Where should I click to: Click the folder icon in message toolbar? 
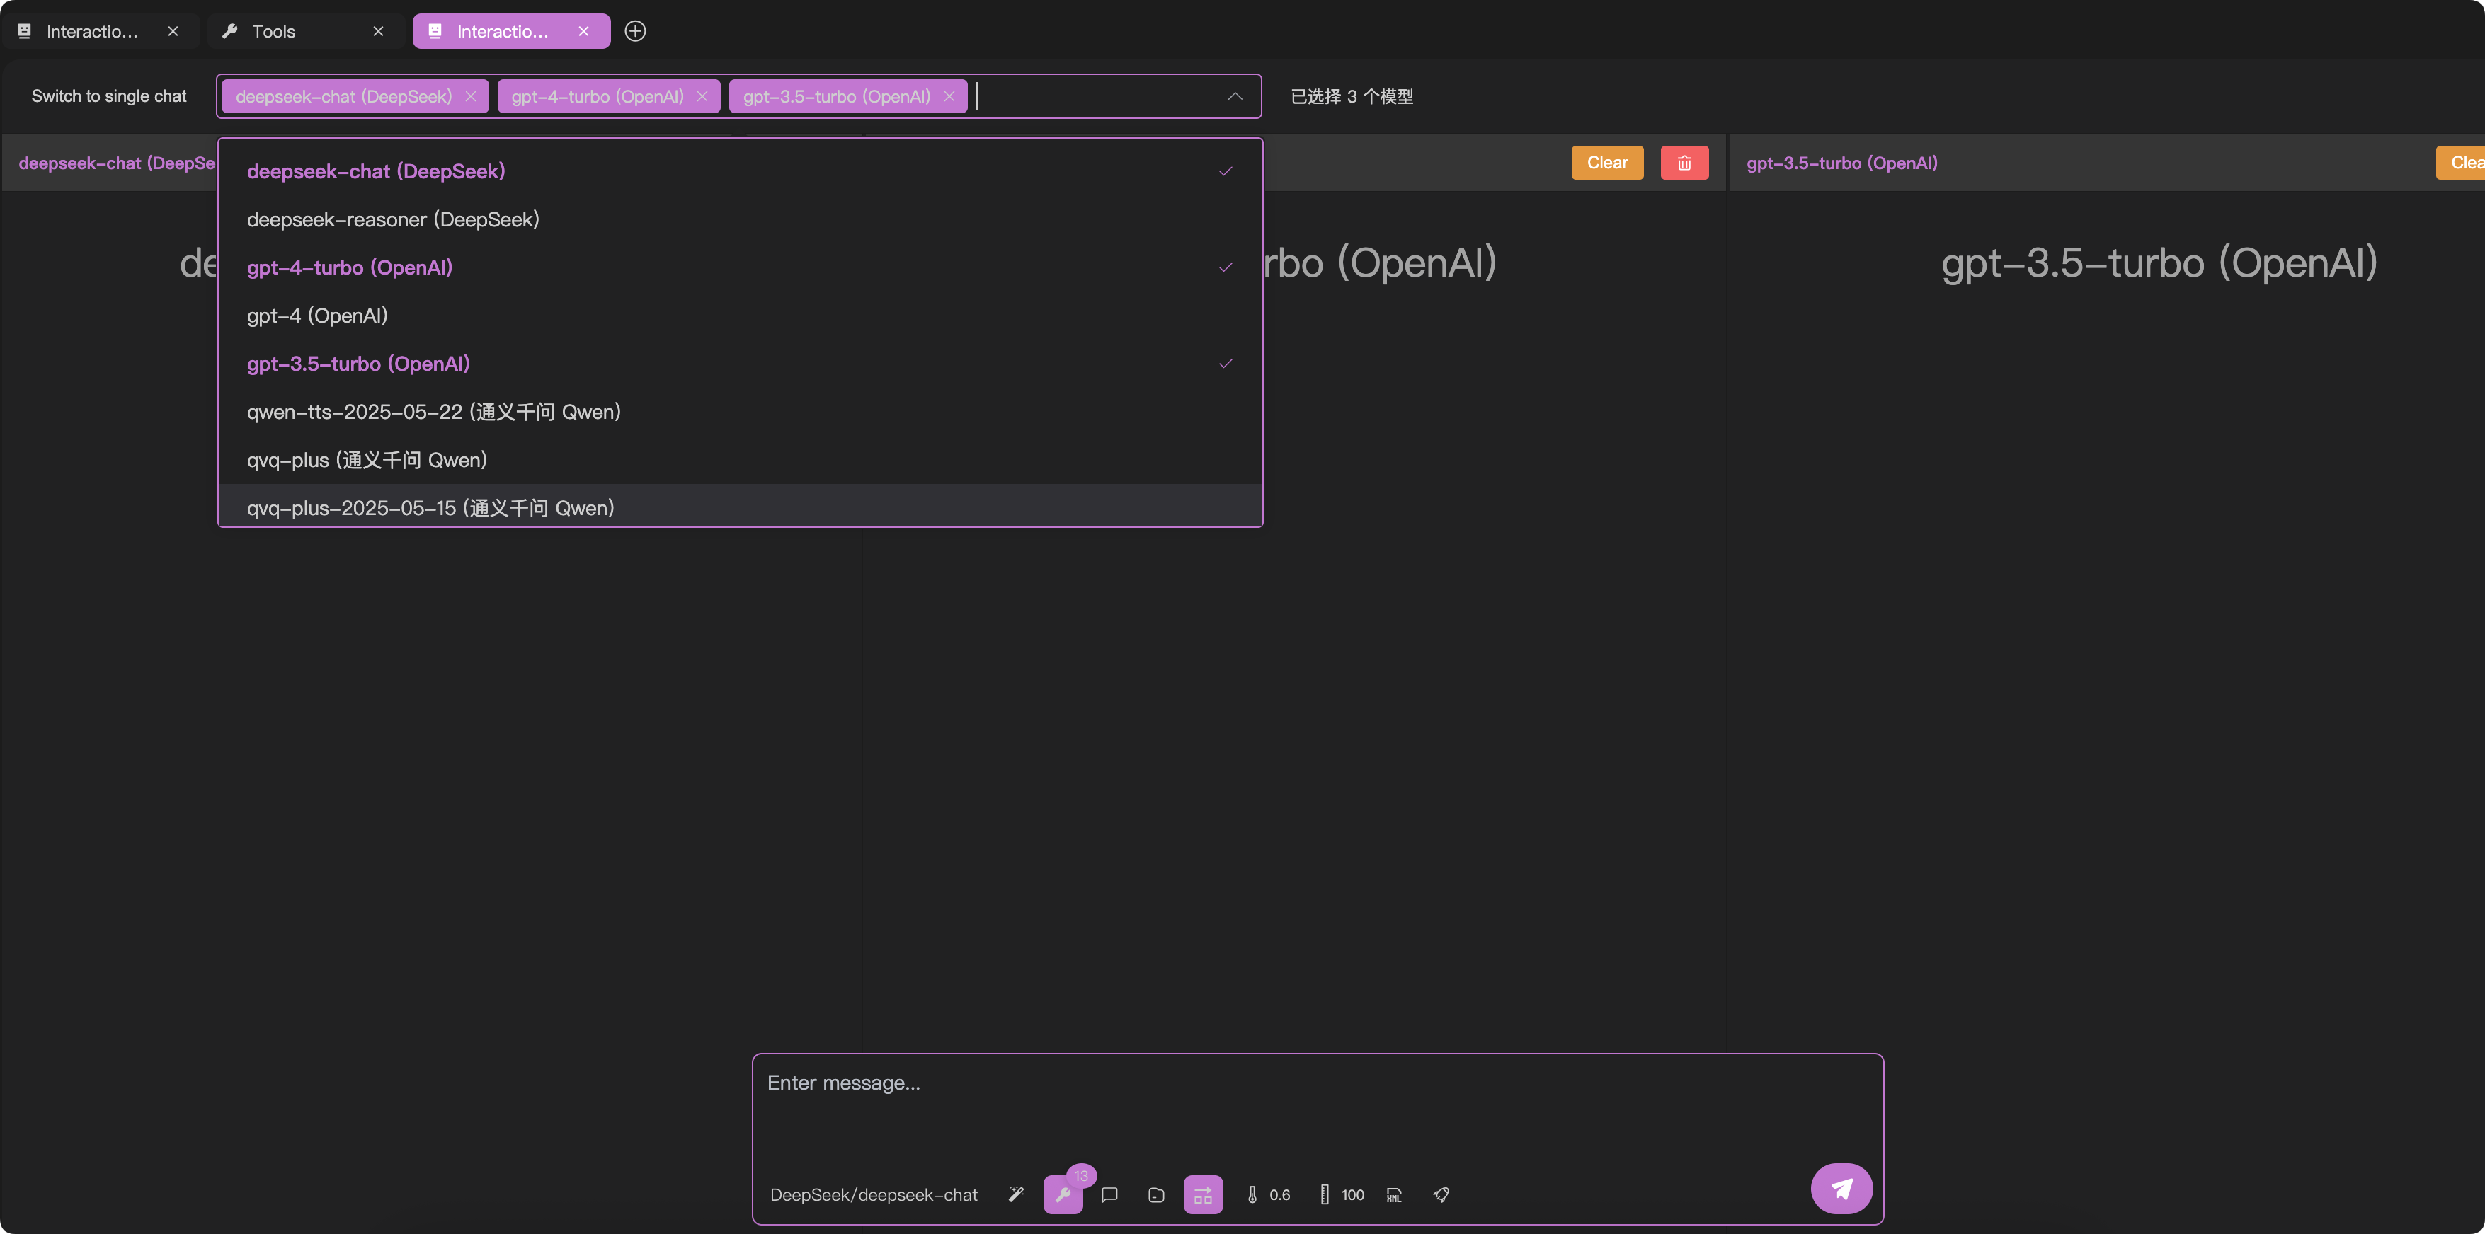[x=1155, y=1194]
